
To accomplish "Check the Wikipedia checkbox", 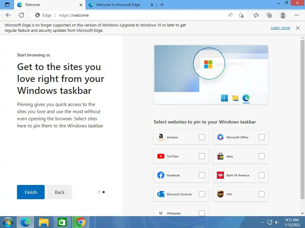I will (x=202, y=213).
